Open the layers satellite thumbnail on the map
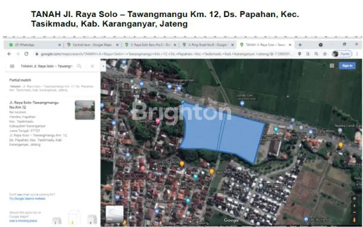The image size is (363, 227). 114,214
